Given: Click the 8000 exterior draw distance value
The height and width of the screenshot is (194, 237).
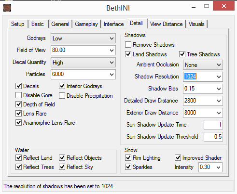Looking at the screenshot, I should coord(190,113).
